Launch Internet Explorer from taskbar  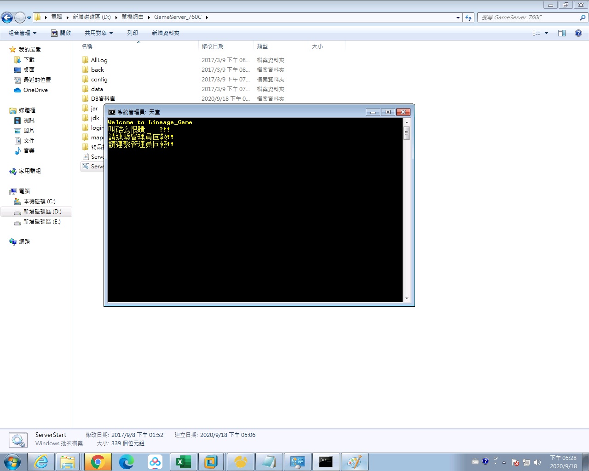pos(41,462)
